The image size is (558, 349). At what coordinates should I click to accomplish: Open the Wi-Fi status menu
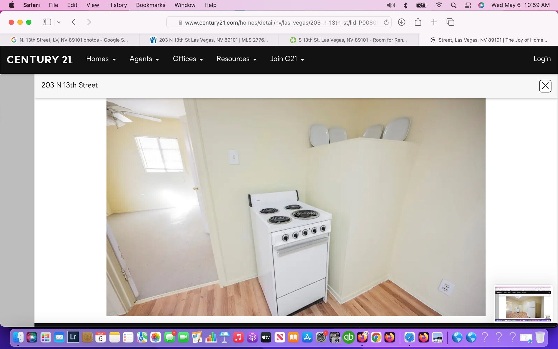439,5
